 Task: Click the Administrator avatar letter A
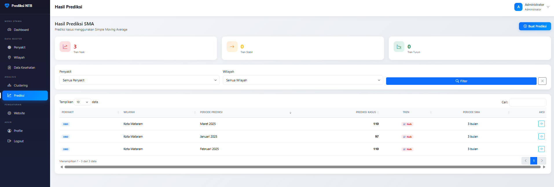(518, 7)
